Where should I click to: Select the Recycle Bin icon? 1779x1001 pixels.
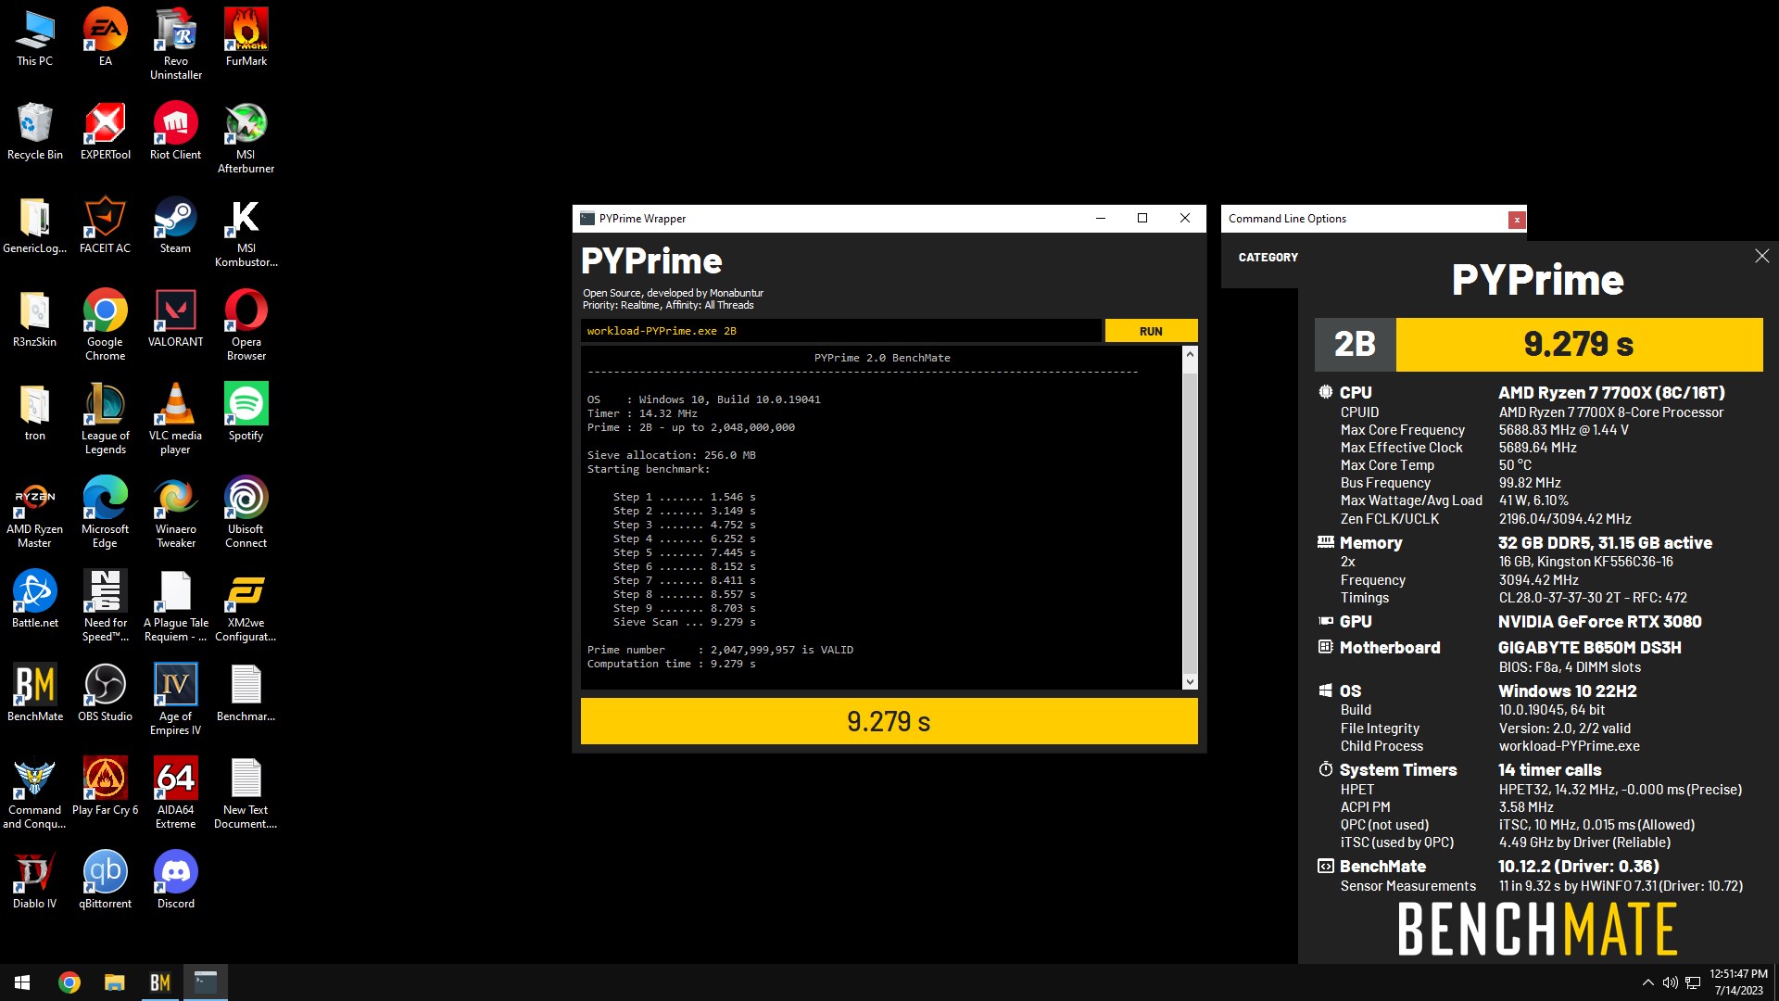point(34,132)
